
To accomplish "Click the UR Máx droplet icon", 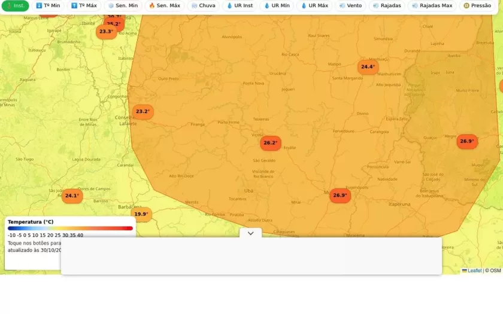I will point(304,5).
